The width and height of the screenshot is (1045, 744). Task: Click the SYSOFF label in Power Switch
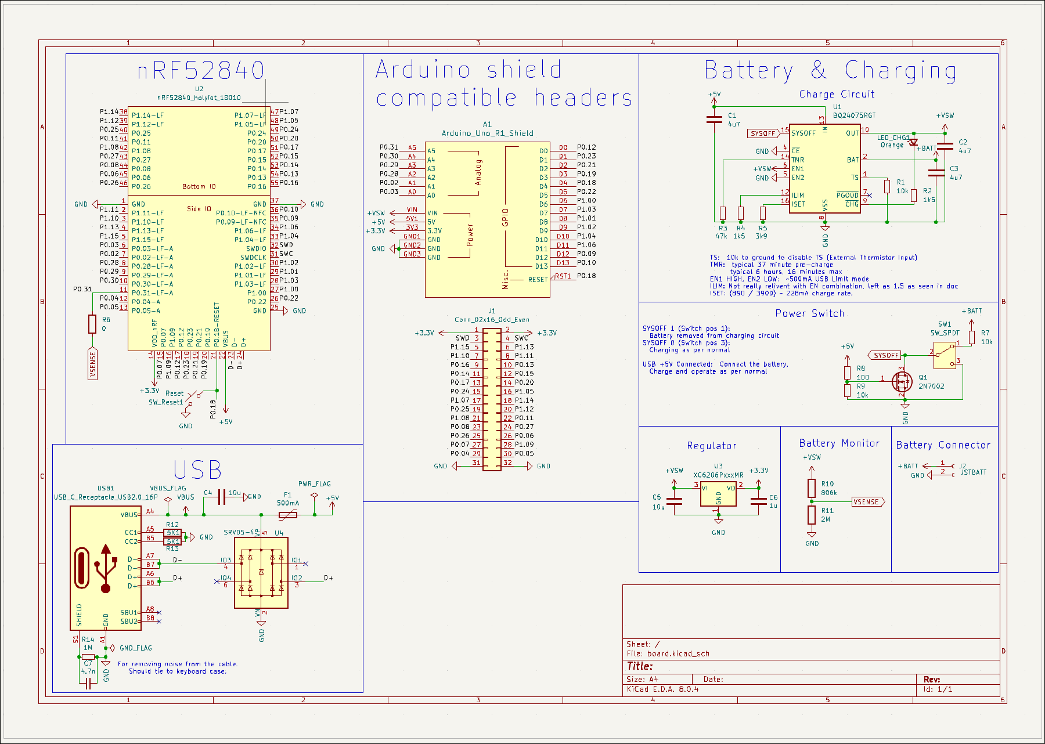[x=885, y=355]
